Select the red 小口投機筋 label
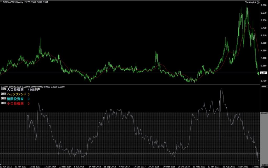 (15, 104)
